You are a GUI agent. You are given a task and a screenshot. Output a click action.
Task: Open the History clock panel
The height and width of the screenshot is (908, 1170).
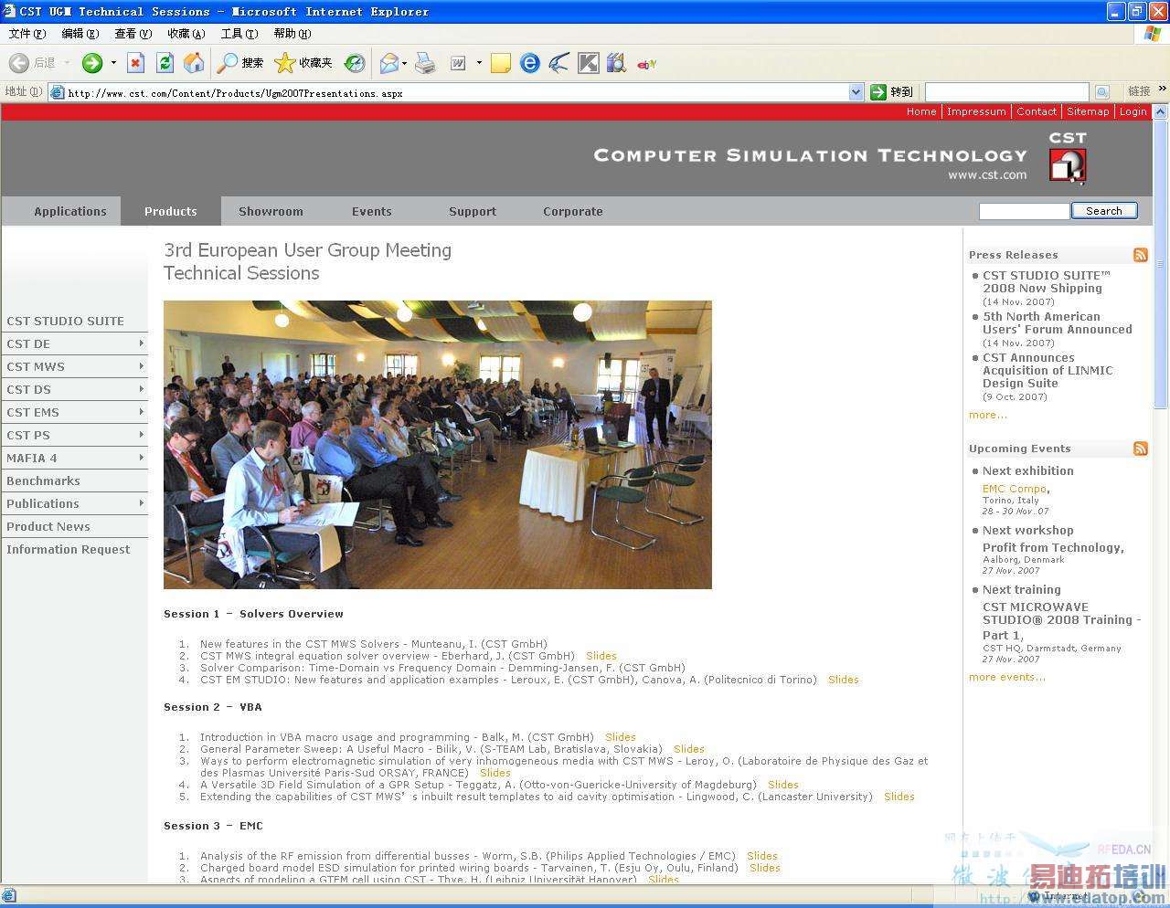pos(355,63)
